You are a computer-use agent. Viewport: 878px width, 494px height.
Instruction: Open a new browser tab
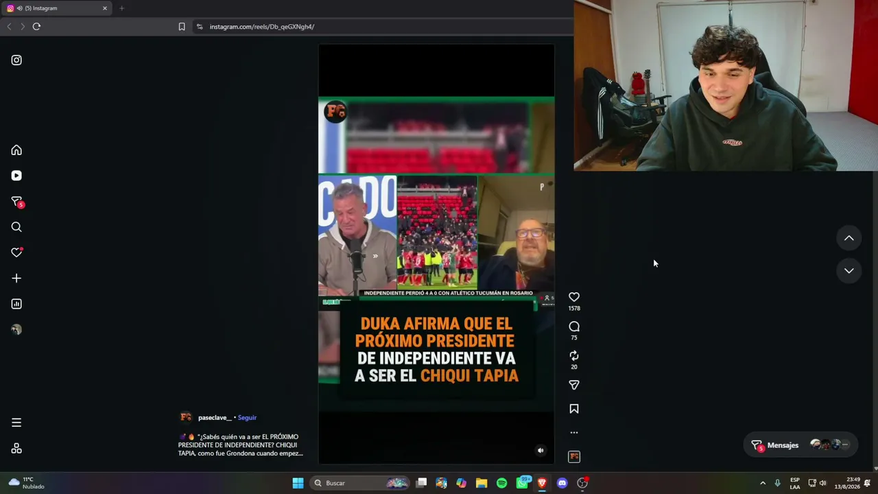pyautogui.click(x=121, y=8)
